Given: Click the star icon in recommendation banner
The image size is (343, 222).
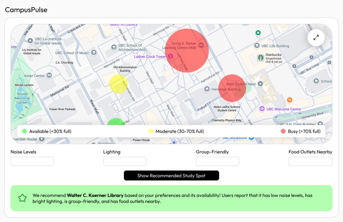Looking at the screenshot, I should tap(22, 198).
